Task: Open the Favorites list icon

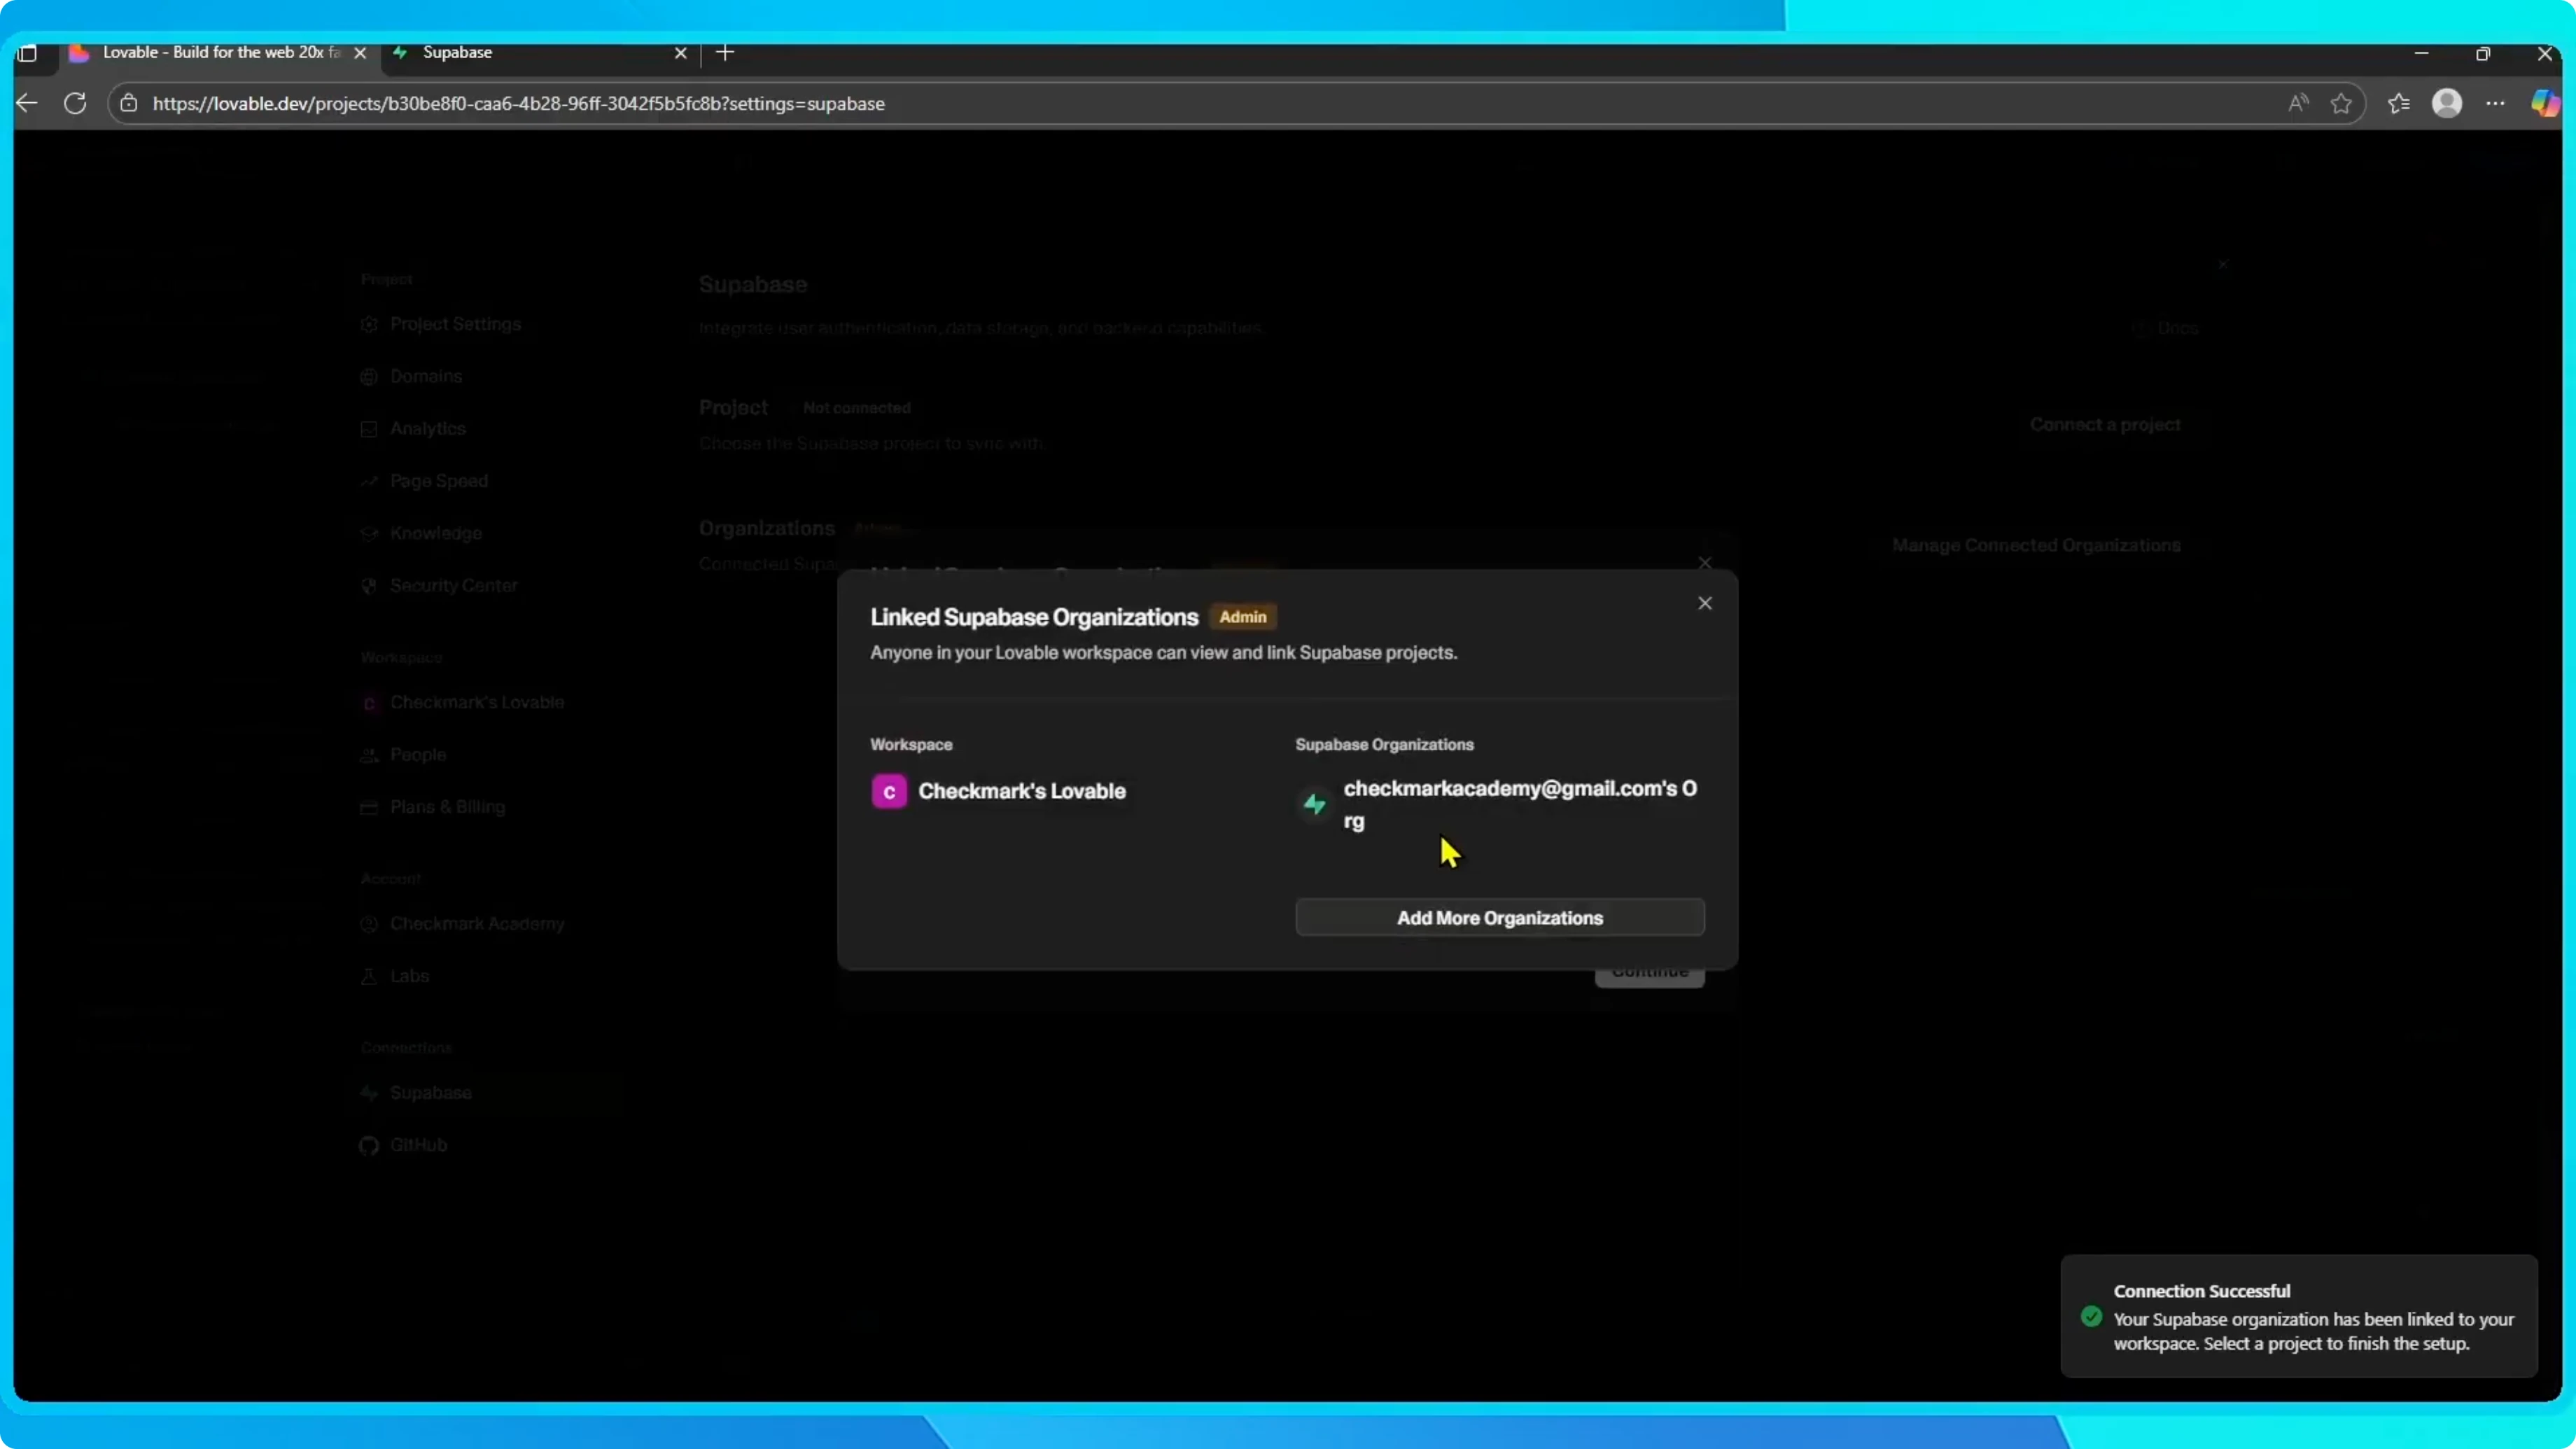Action: 2399,103
